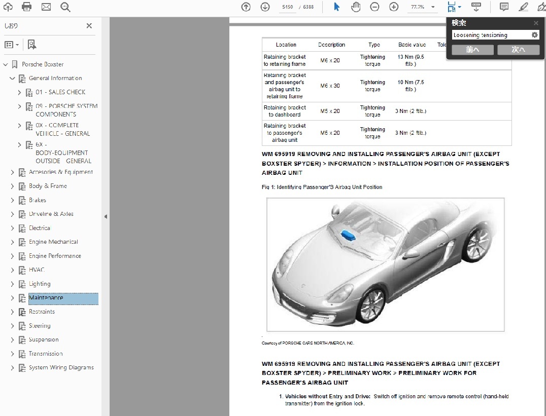Image resolution: width=546 pixels, height=416 pixels.
Task: Click the upload to cloud icon
Action: [8, 7]
